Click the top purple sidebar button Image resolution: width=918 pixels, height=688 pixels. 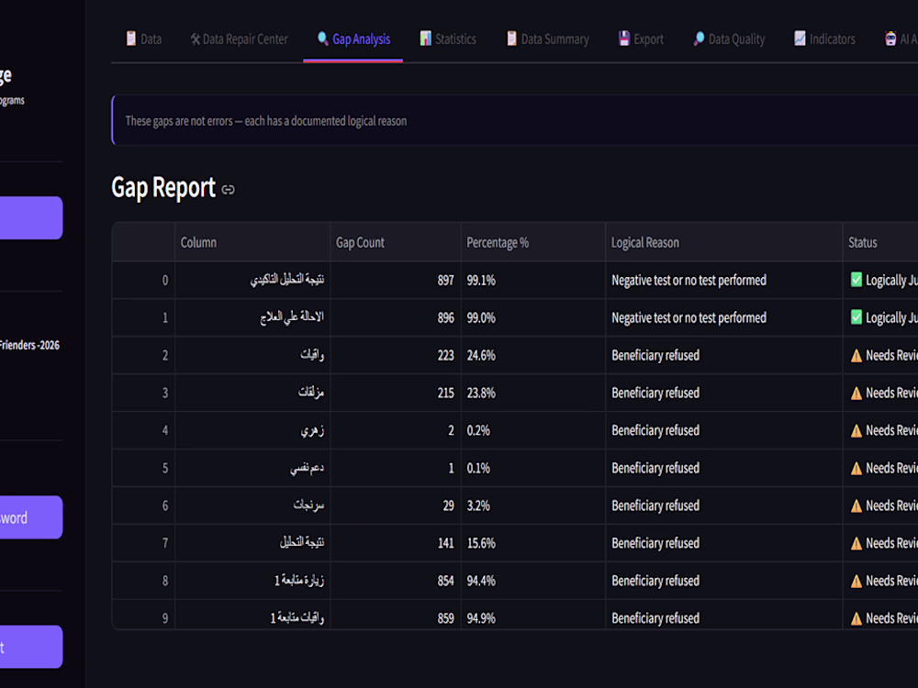pos(29,217)
